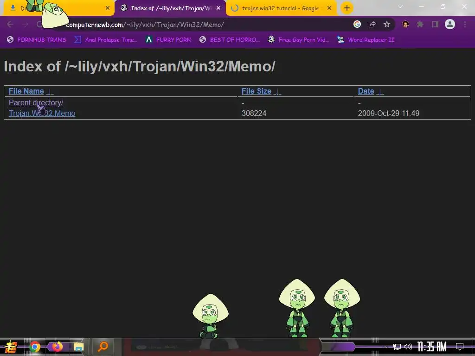Open the BEST OF HORRO... bookmark

[230, 40]
